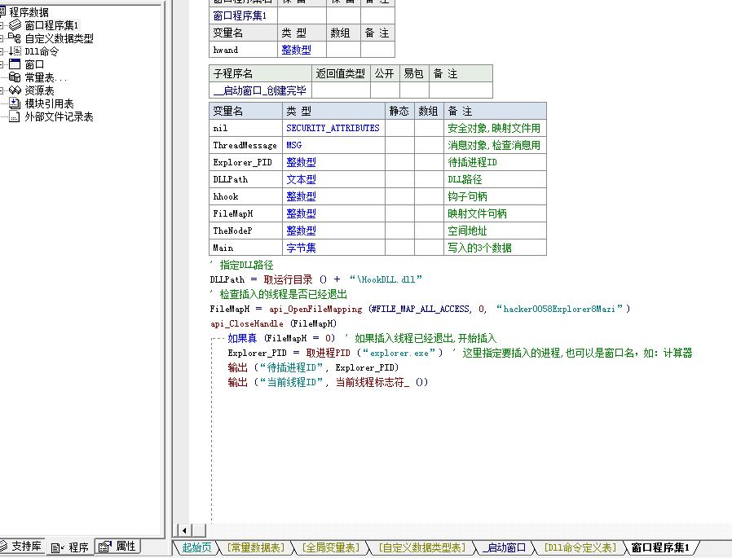732x558 pixels.
Task: Click the Explorer_PID variable name cell
Action: [x=245, y=162]
